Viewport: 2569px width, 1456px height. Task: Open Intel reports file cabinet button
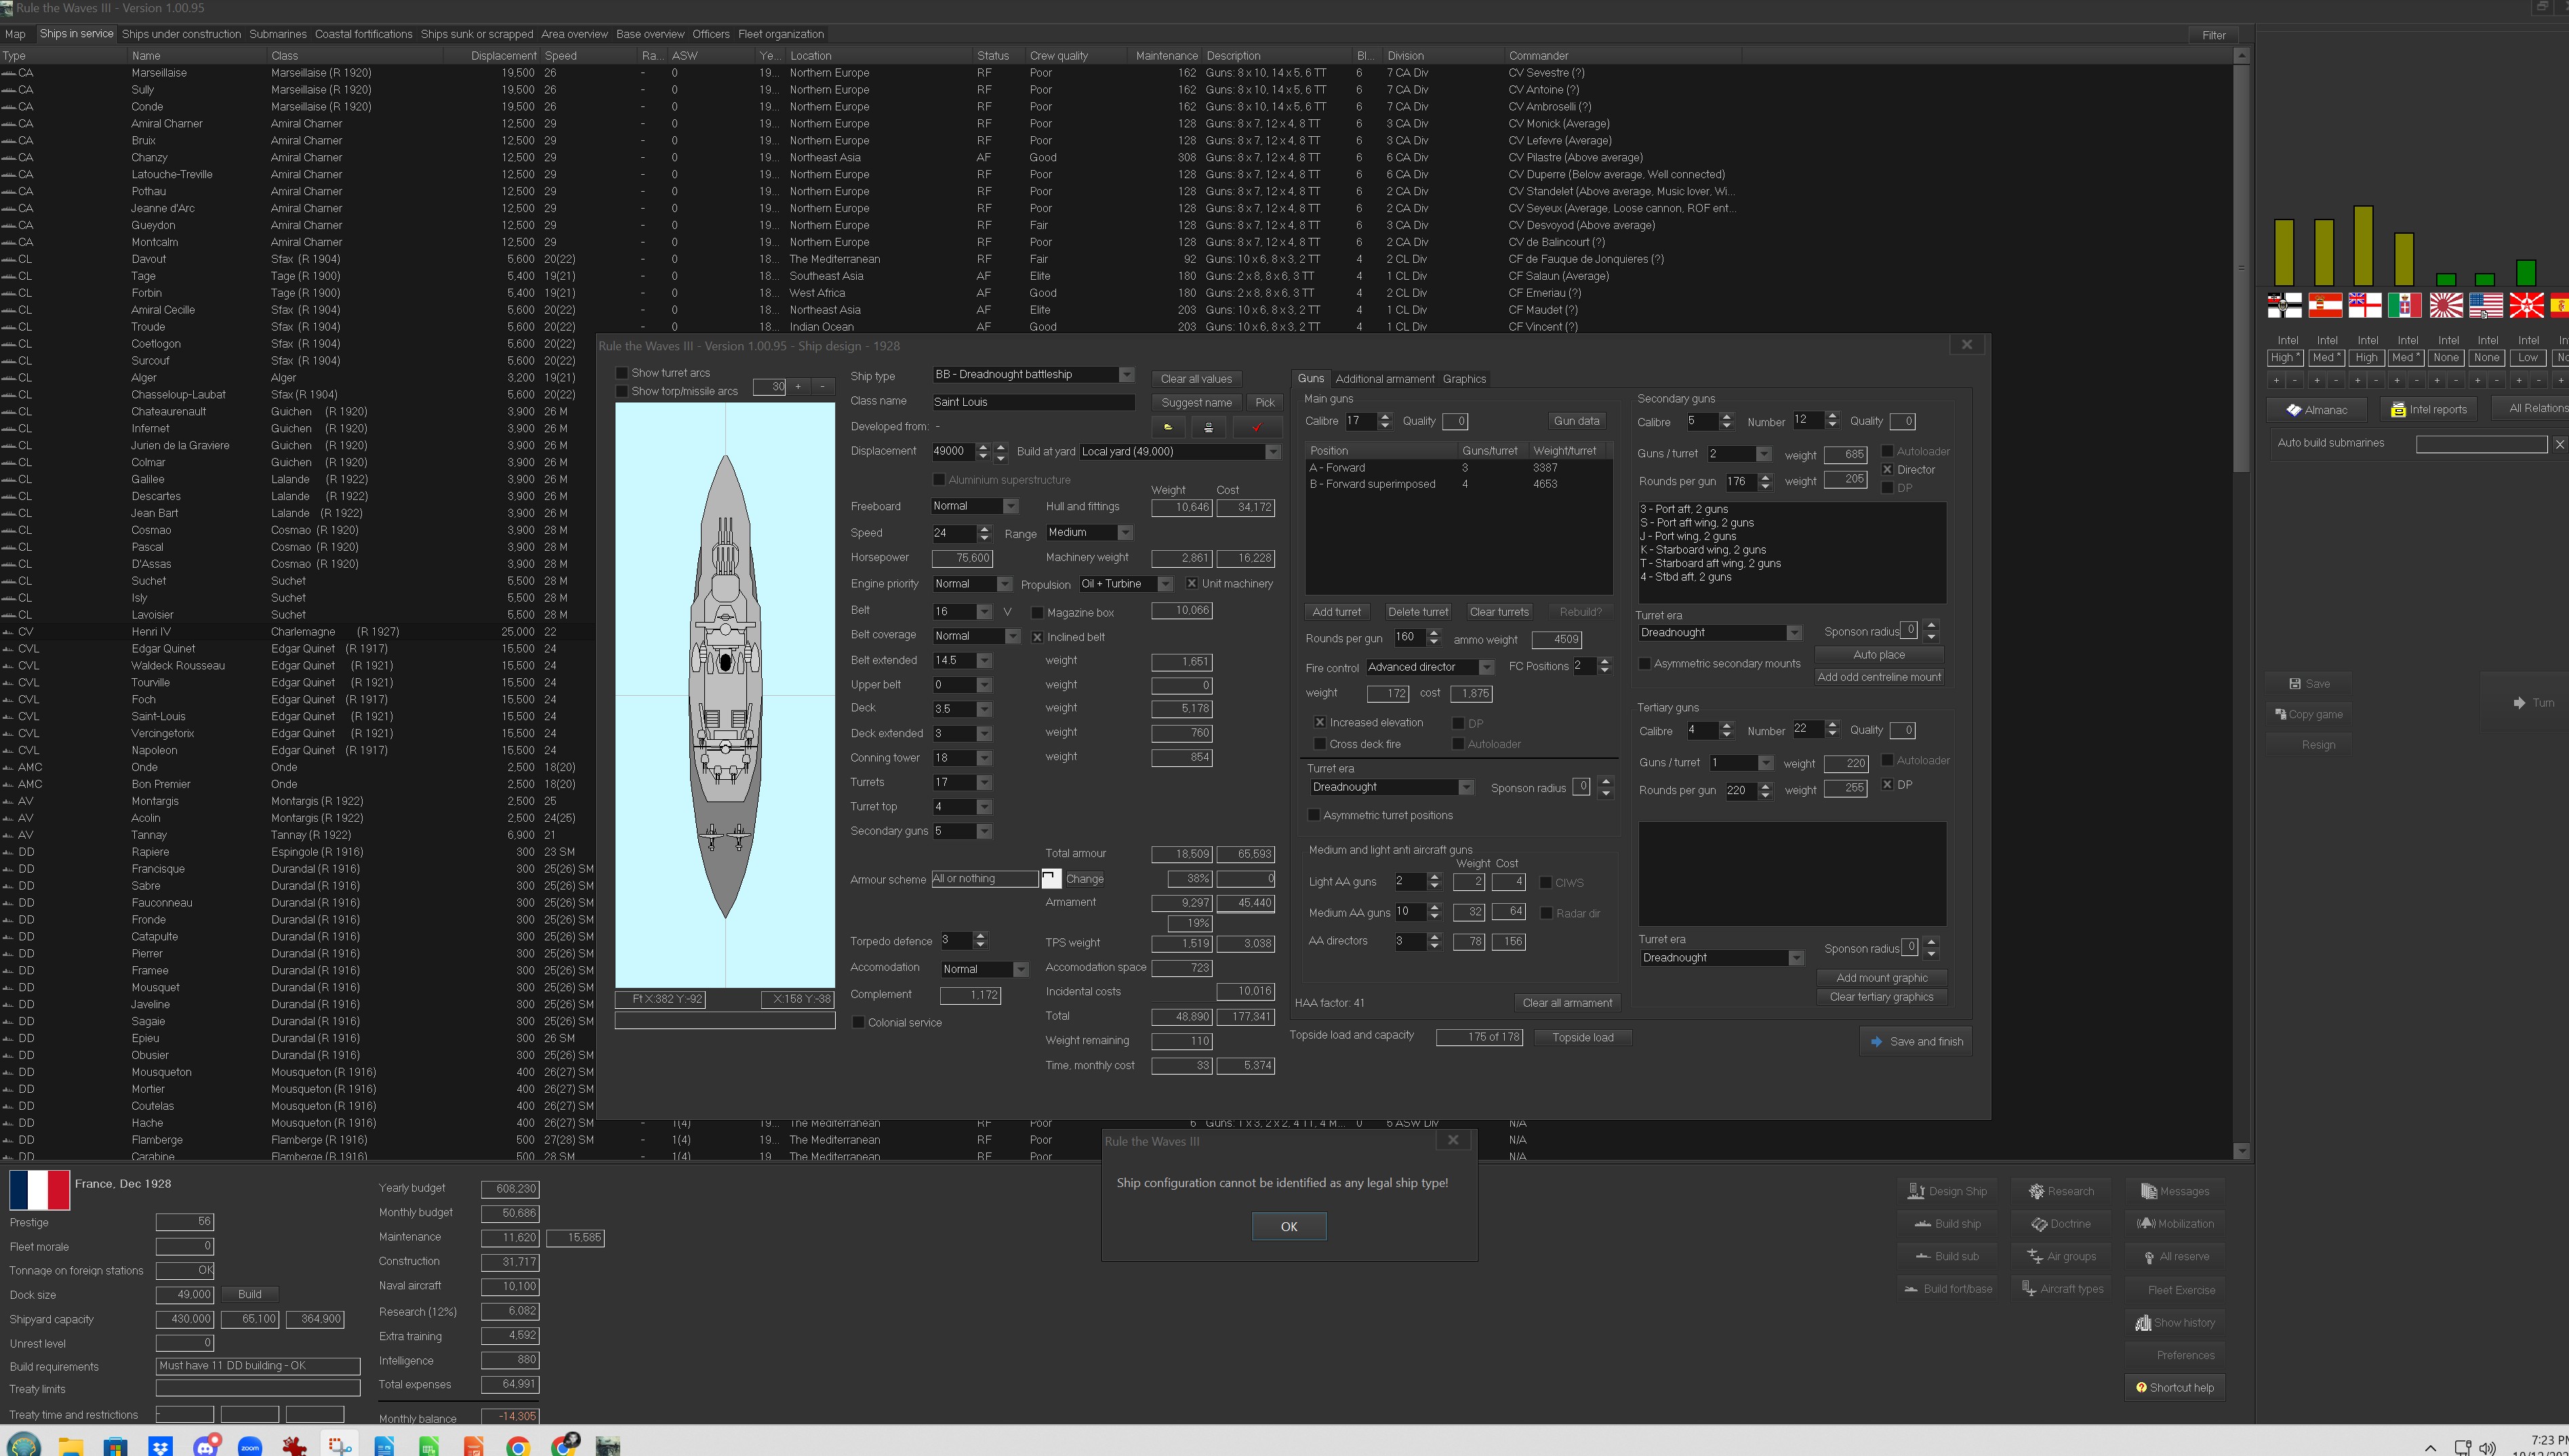pyautogui.click(x=2428, y=409)
